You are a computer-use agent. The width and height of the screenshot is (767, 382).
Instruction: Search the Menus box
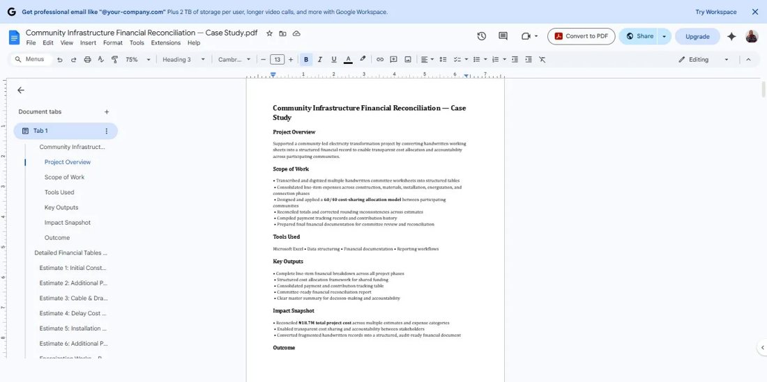point(30,60)
